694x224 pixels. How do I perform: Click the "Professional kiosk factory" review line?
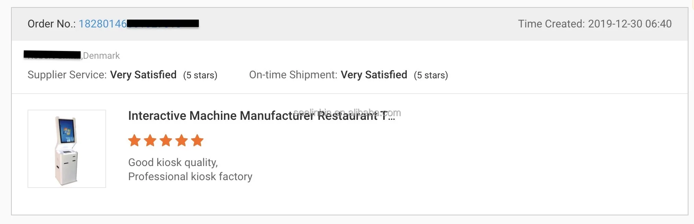coord(190,177)
